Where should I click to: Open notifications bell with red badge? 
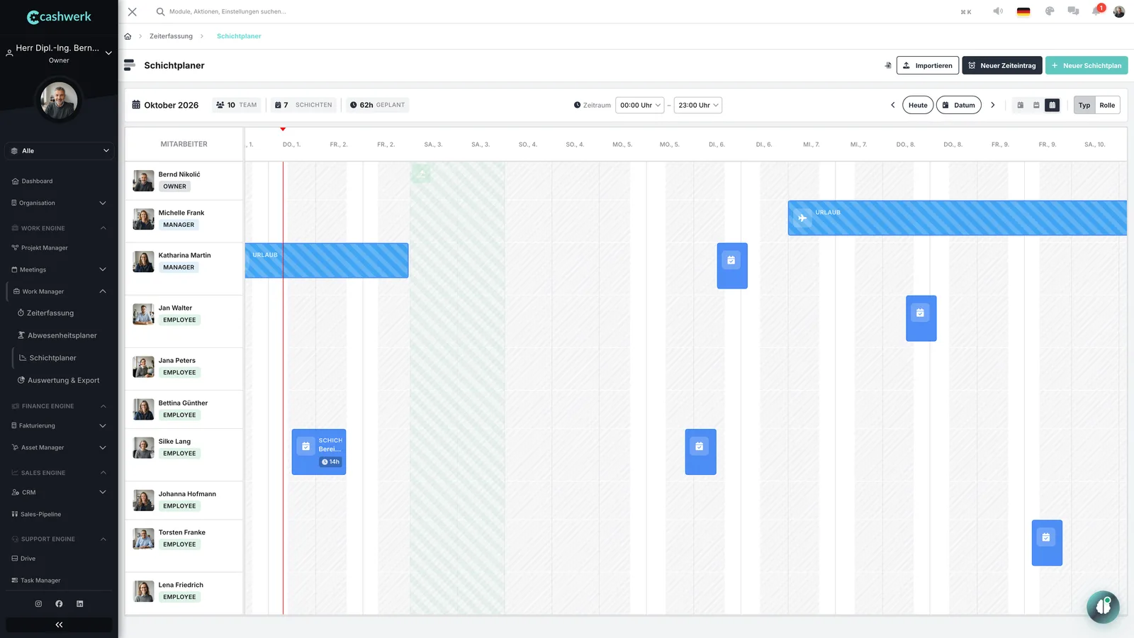tap(1097, 11)
